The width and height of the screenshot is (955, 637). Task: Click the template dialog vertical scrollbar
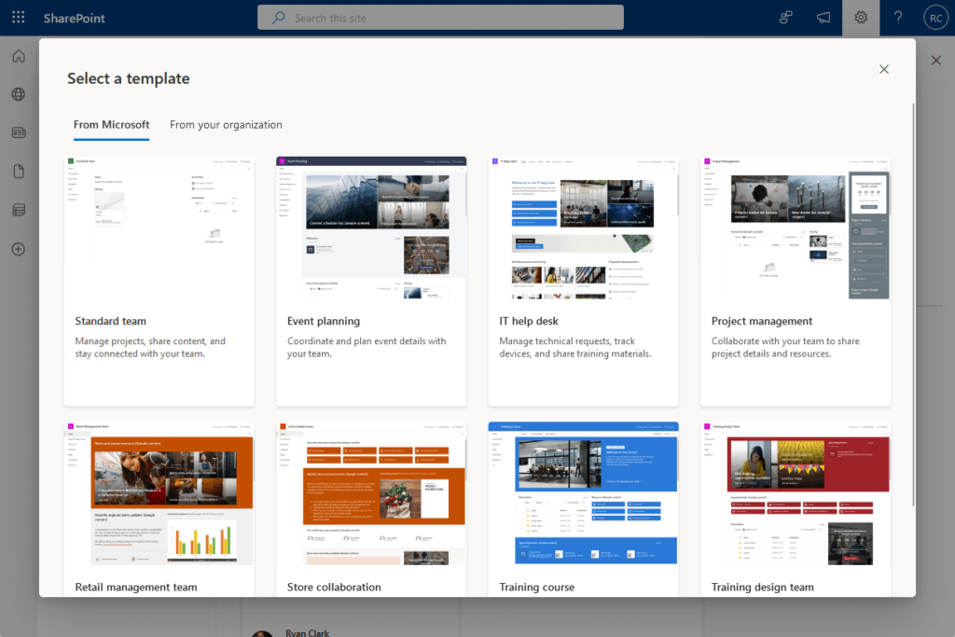913,304
